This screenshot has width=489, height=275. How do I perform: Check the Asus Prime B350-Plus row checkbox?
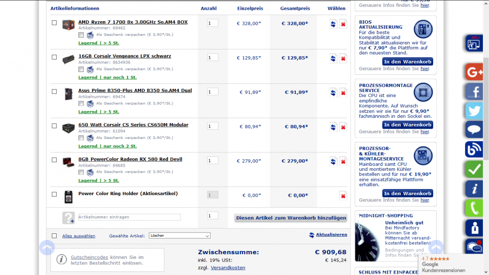tap(54, 91)
